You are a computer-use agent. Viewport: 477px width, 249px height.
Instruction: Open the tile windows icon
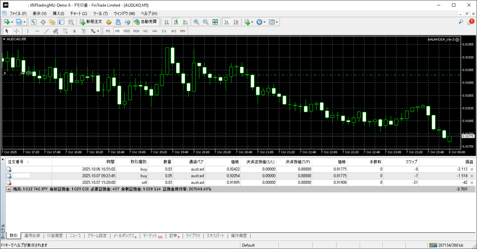pos(215,22)
